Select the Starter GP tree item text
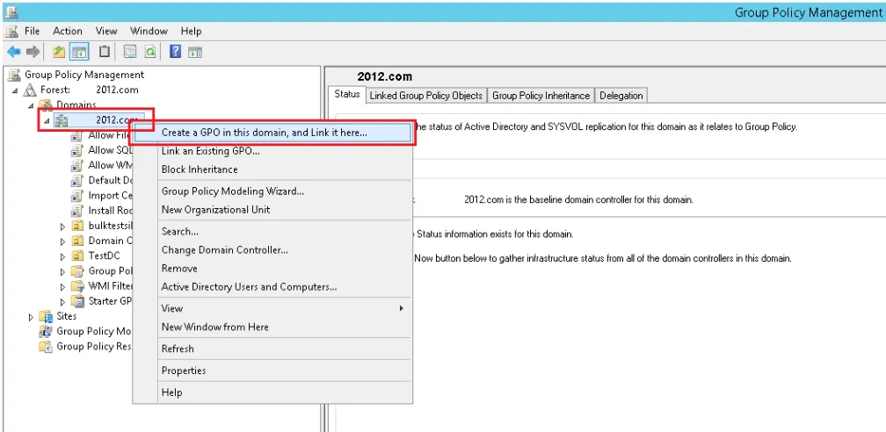 pyautogui.click(x=110, y=301)
